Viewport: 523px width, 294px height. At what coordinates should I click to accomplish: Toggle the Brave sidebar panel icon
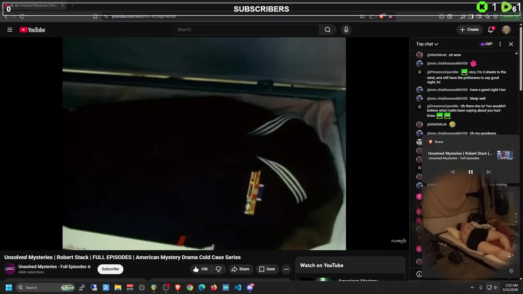pyautogui.click(x=471, y=16)
